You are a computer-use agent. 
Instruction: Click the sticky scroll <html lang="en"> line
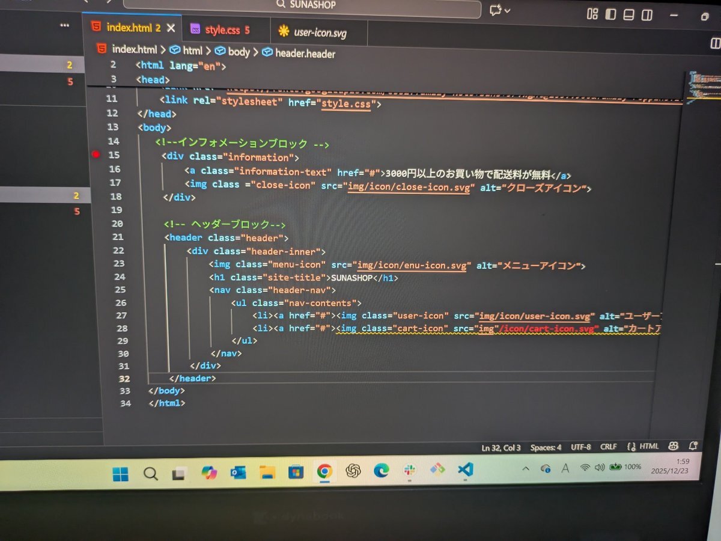click(180, 65)
